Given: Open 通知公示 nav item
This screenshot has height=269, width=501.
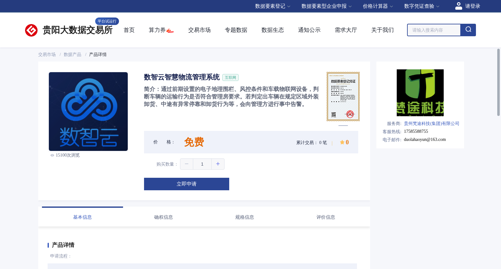Looking at the screenshot, I should [309, 30].
